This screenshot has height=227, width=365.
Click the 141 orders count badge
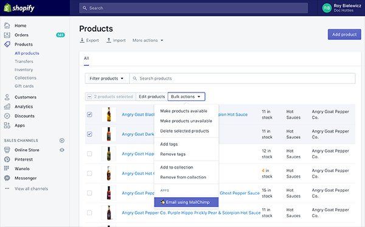60,35
